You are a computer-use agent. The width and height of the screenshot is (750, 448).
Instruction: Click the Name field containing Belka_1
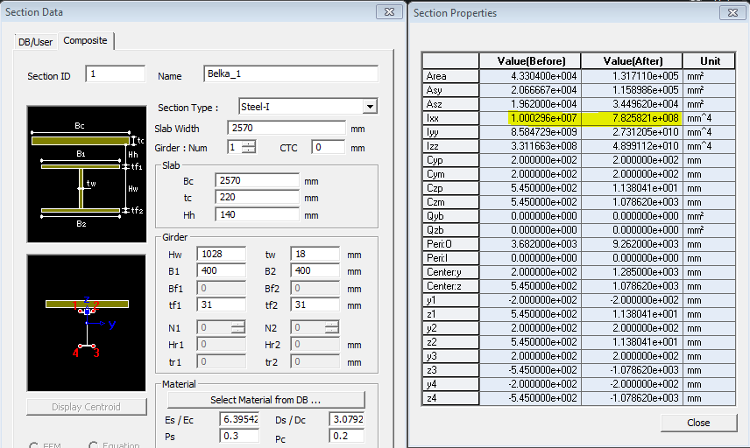click(x=291, y=74)
